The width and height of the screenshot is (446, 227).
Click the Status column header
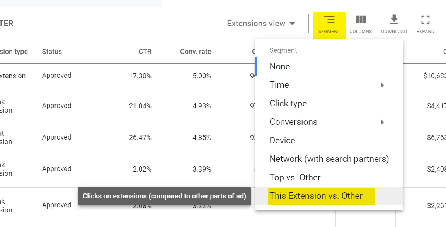(52, 52)
